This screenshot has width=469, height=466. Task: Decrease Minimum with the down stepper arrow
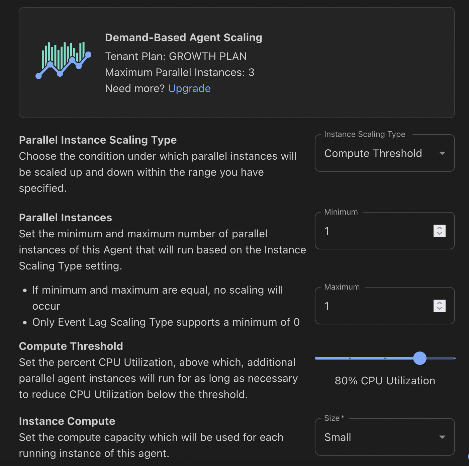(440, 234)
